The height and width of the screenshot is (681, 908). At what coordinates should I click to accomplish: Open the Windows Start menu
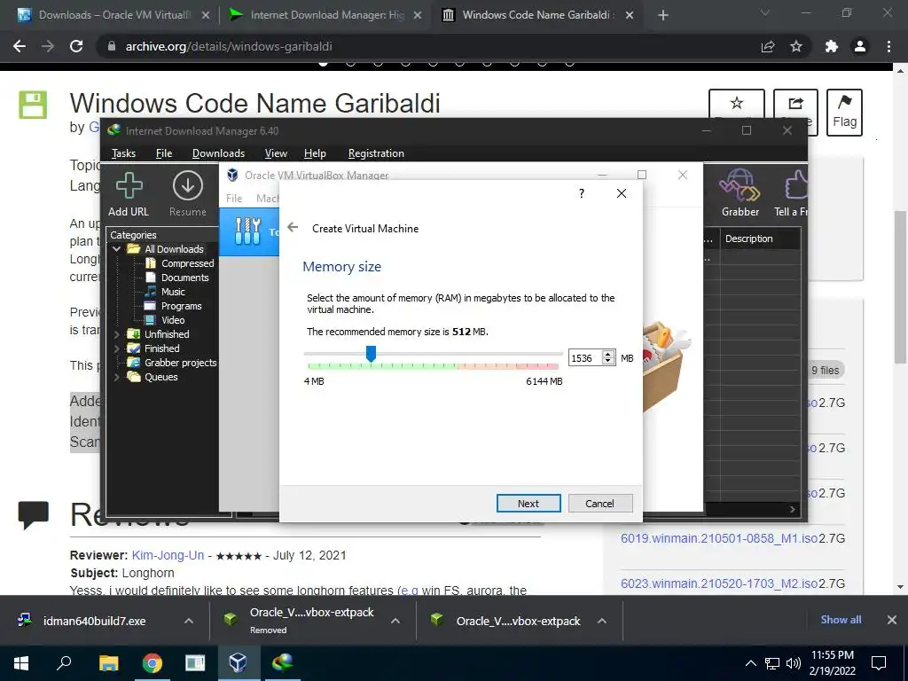click(x=21, y=663)
